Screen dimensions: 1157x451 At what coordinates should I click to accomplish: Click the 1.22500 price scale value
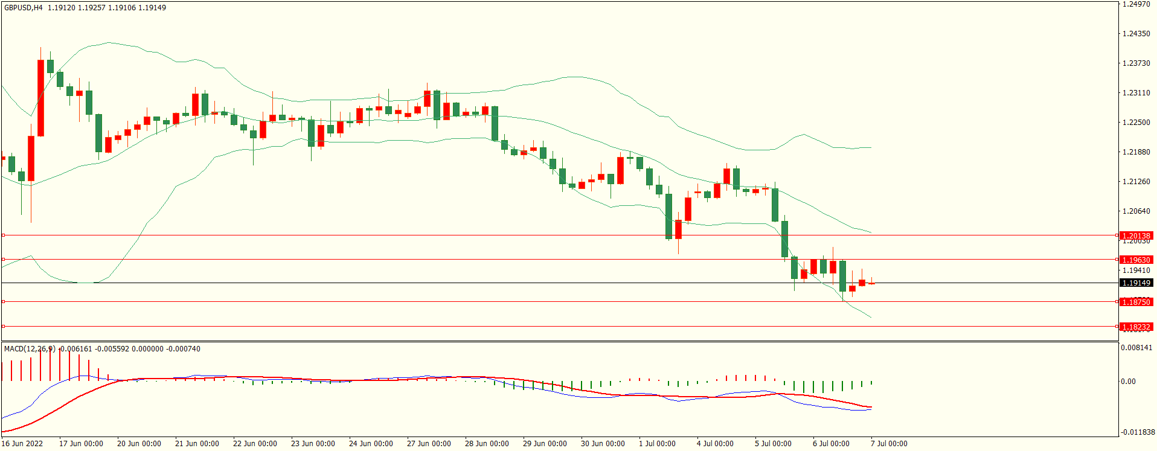click(x=1136, y=123)
